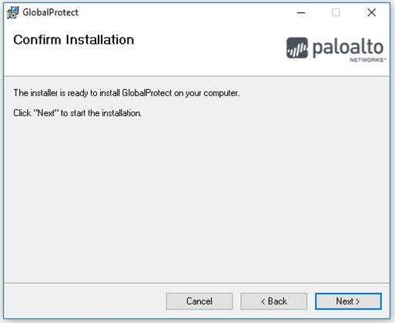
Task: Click the paloalto wordmark text
Action: (x=348, y=48)
